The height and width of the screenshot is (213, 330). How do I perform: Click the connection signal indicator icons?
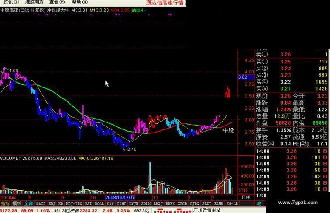click(172, 210)
